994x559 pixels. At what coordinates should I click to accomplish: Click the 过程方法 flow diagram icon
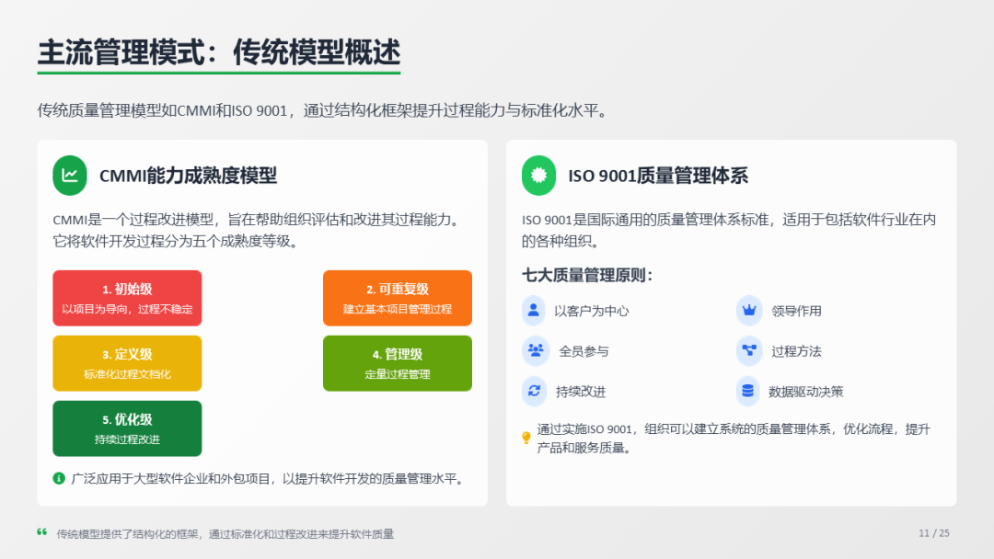[x=749, y=350]
